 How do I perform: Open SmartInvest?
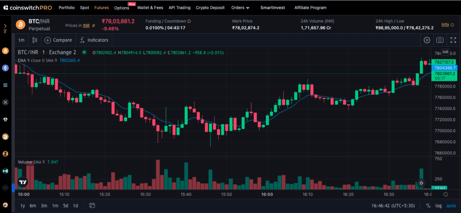point(272,8)
